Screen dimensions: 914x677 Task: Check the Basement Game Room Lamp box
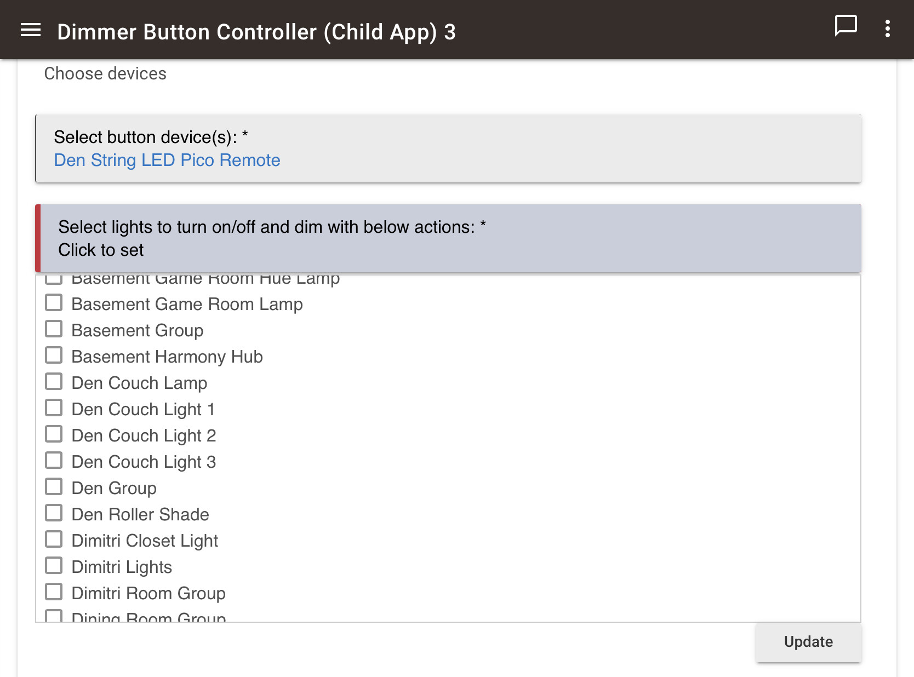pyautogui.click(x=54, y=303)
